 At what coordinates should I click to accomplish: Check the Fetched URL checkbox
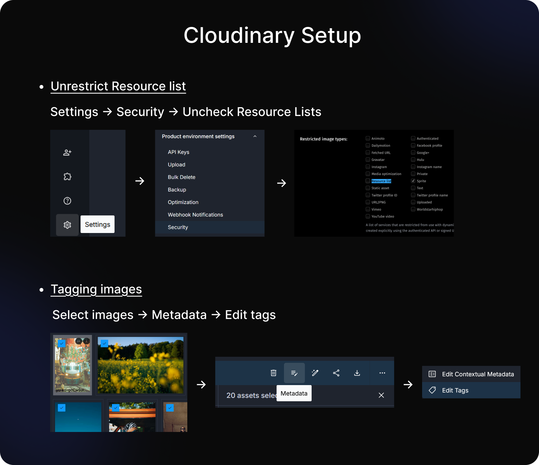(368, 152)
